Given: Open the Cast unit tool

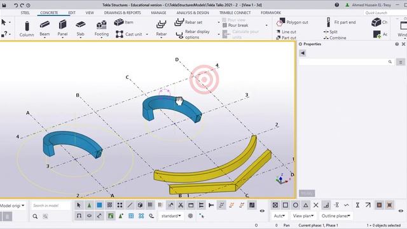Looking at the screenshot, I should [x=129, y=34].
